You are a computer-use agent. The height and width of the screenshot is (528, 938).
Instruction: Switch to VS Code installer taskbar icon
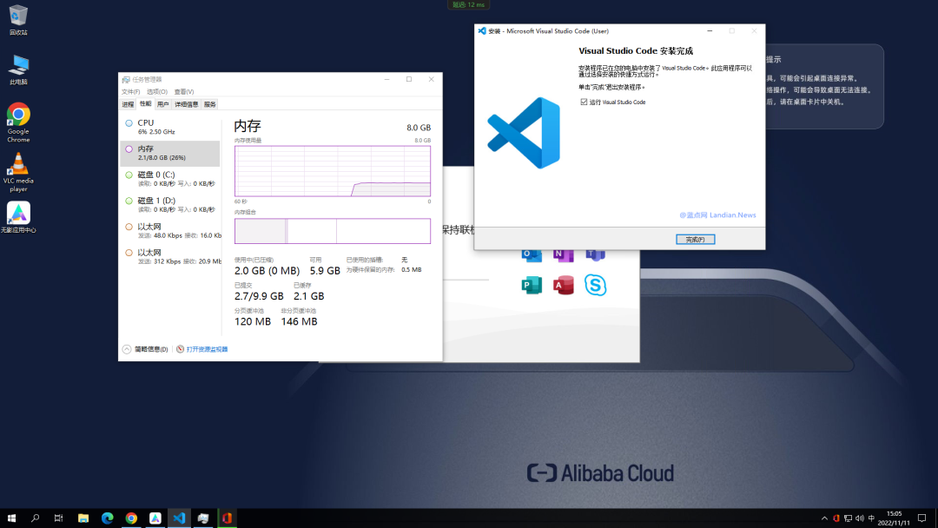(179, 518)
